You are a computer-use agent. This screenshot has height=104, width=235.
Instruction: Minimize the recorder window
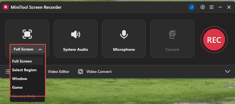[220, 7]
